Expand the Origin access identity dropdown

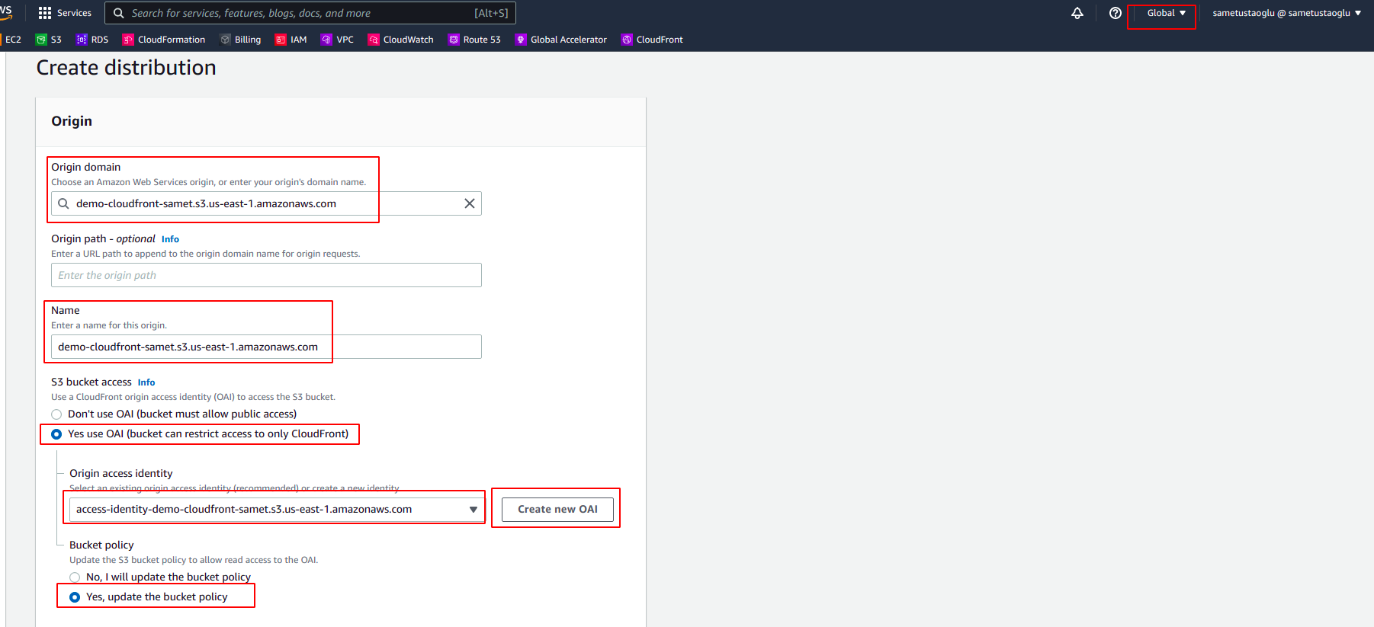point(274,510)
